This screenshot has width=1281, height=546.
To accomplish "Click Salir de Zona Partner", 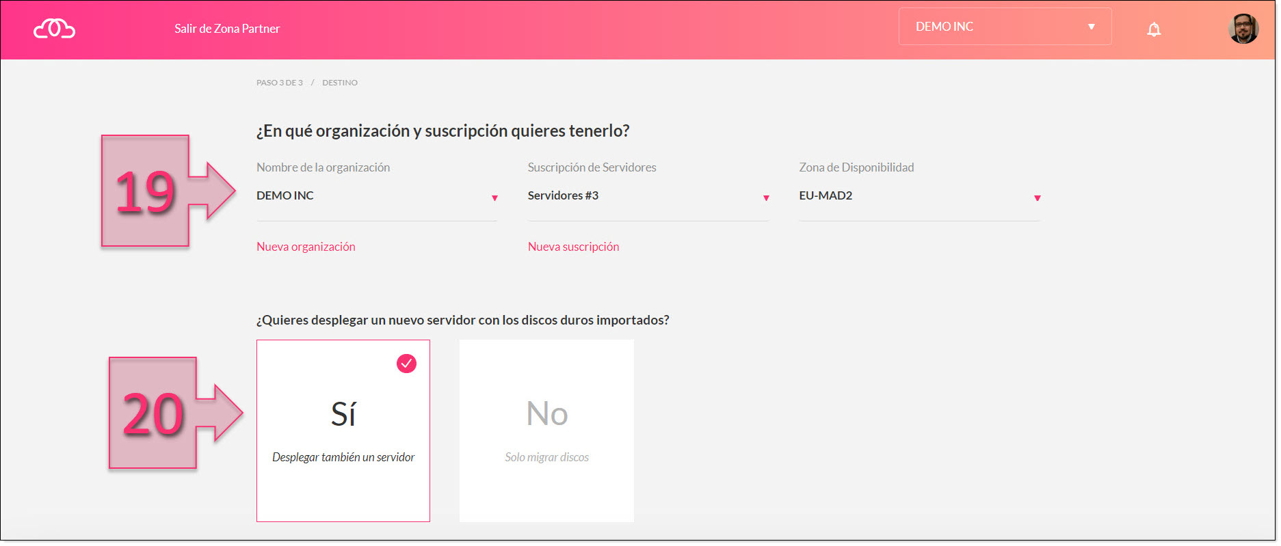I will [x=227, y=29].
